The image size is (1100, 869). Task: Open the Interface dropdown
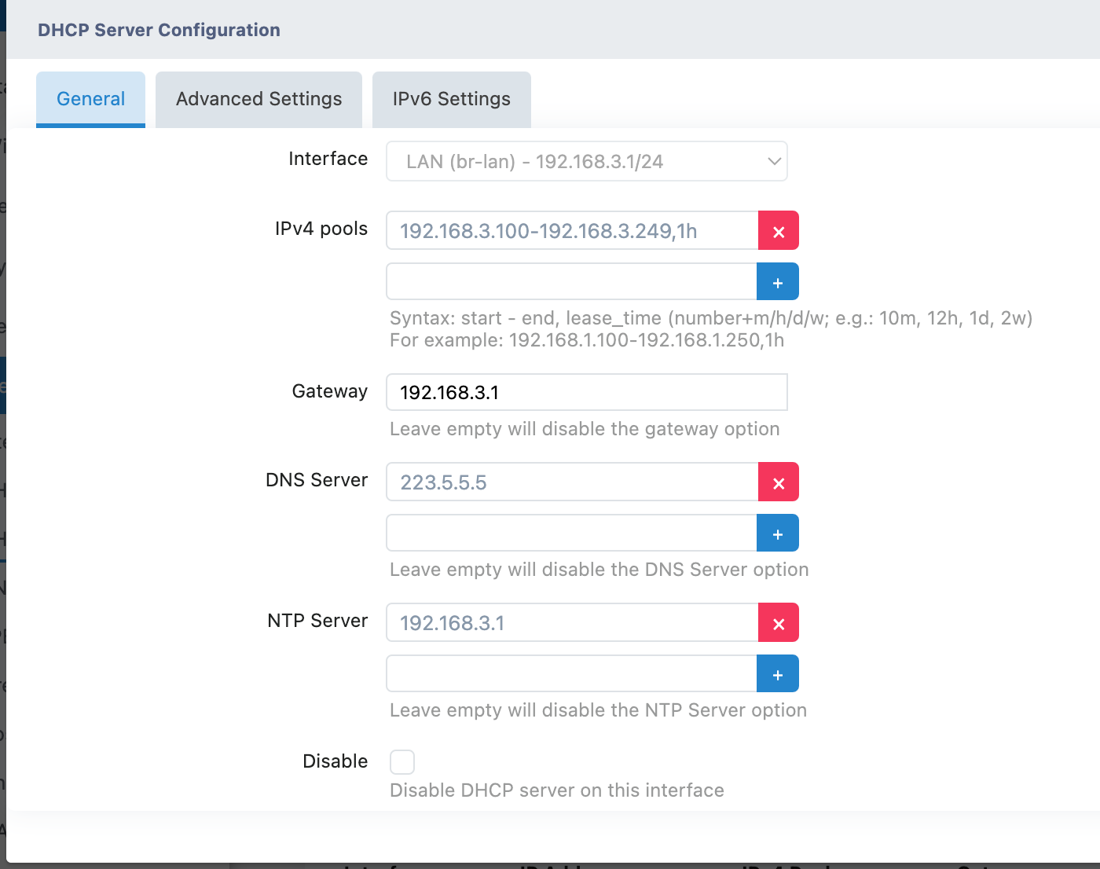585,162
